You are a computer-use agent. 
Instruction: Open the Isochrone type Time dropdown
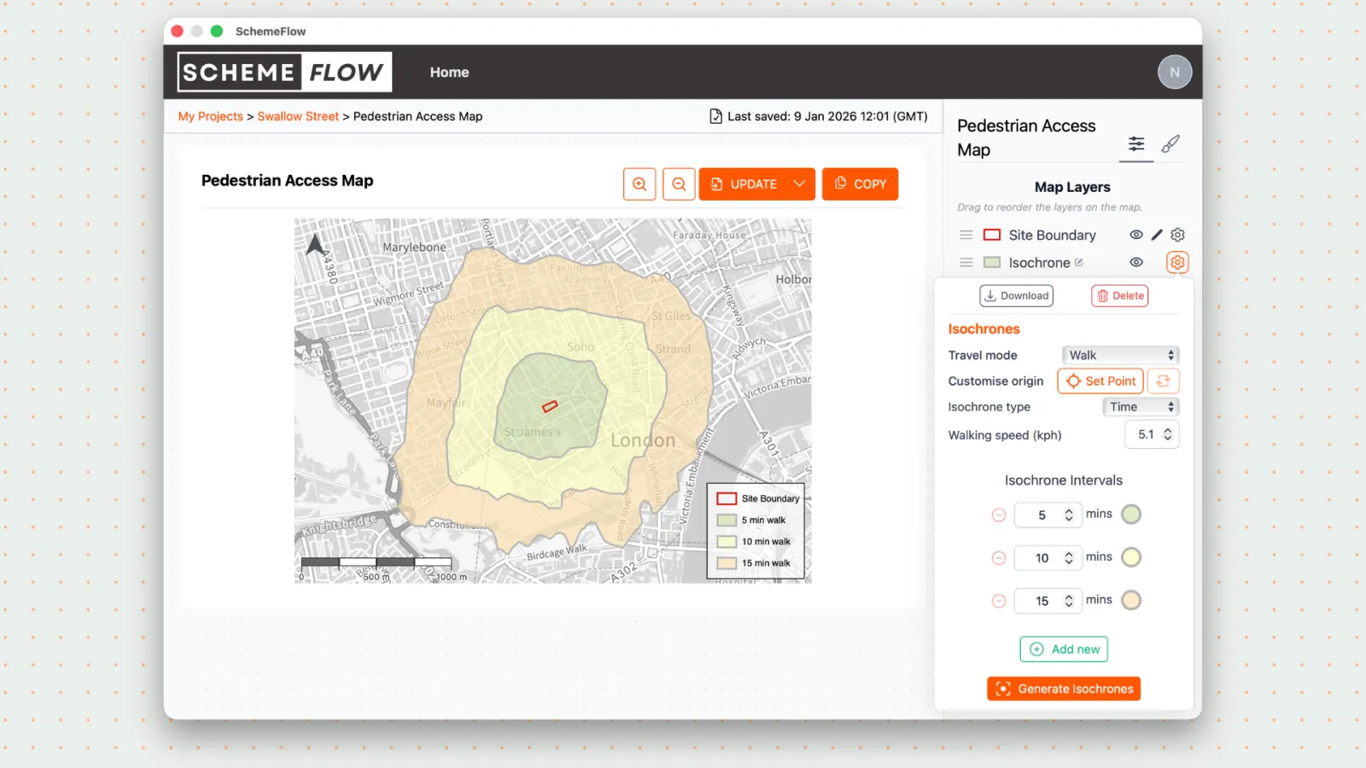1141,407
